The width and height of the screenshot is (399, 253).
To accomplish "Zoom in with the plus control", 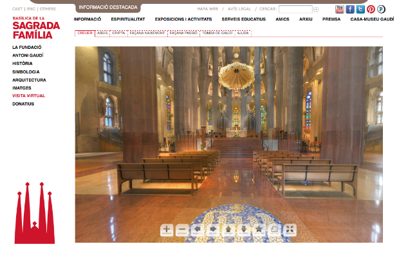I will click(167, 230).
